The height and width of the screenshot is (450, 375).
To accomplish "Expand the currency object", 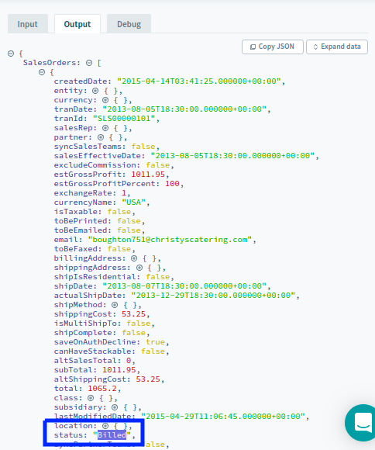I will click(x=105, y=100).
